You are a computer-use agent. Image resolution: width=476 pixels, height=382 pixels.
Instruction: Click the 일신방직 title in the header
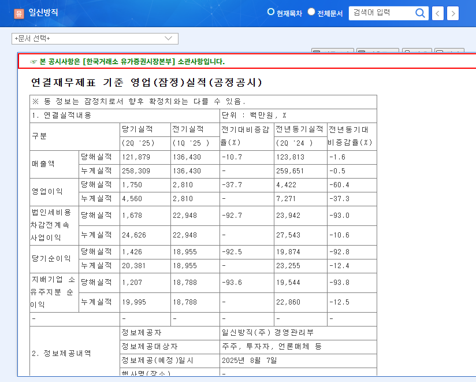pos(42,12)
